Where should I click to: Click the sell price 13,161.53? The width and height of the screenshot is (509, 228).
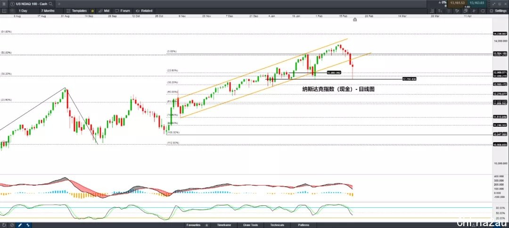tap(457, 3)
